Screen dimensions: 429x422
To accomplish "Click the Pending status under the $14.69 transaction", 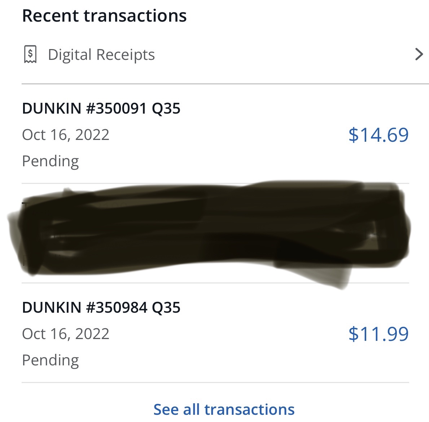I will 51,161.
